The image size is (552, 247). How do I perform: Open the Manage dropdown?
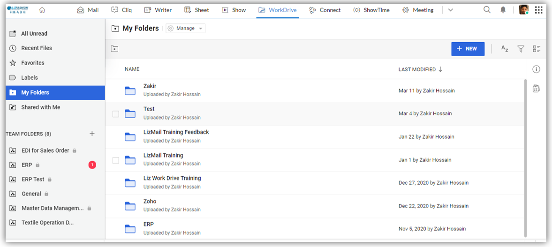click(x=186, y=29)
